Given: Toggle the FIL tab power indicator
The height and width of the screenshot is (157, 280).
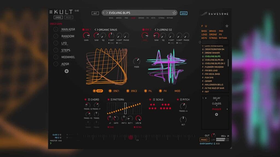Looking at the screenshot, I should [x=145, y=91].
